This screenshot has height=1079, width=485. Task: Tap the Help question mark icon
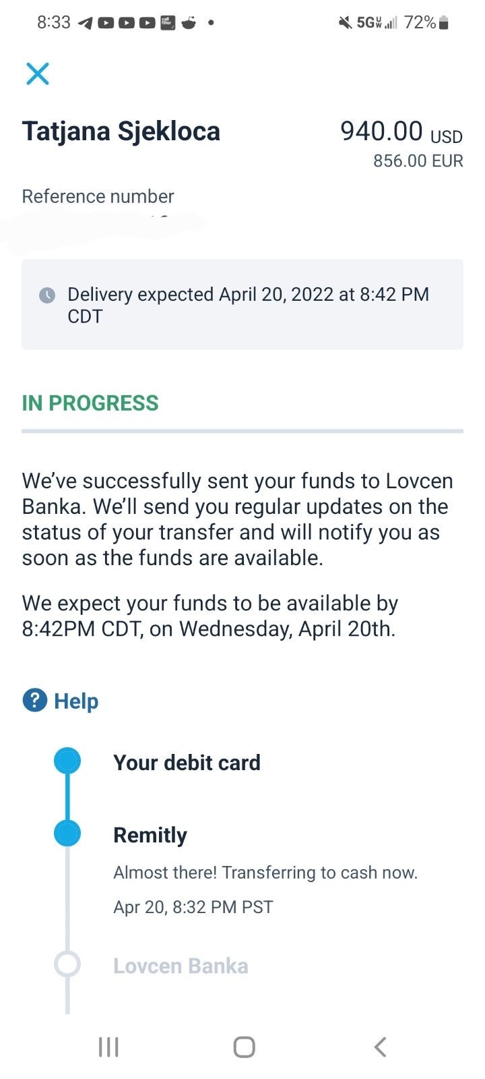pyautogui.click(x=34, y=701)
